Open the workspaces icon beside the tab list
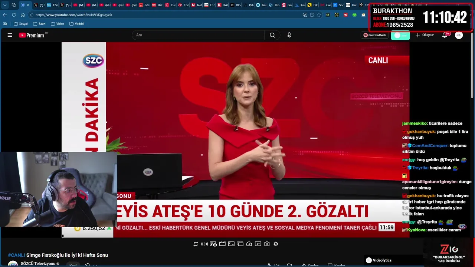The image size is (475, 267). pyautogui.click(x=14, y=5)
